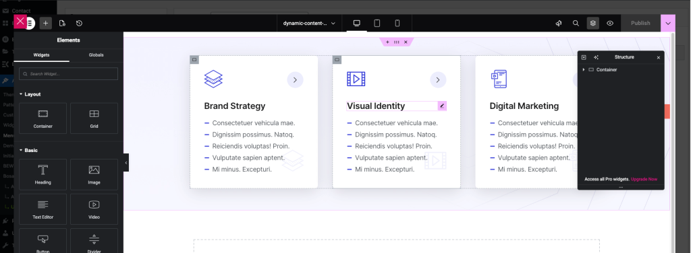This screenshot has width=691, height=253.
Task: Click the Elements panel title
Action: coord(68,40)
